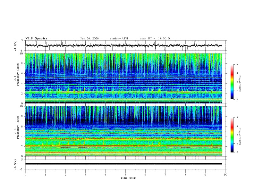The height and width of the screenshot is (196, 254).
Task: Click the "Time (min)" axis title
Action: pos(128,178)
